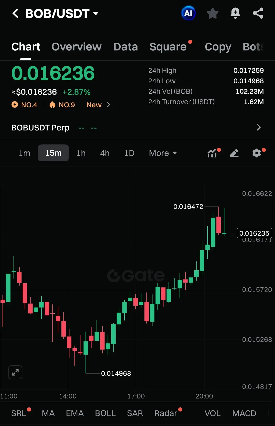Switch to the Chart tab
The width and height of the screenshot is (275, 426).
coord(26,47)
